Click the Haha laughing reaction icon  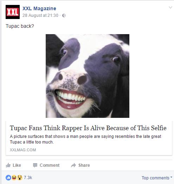[14, 178]
